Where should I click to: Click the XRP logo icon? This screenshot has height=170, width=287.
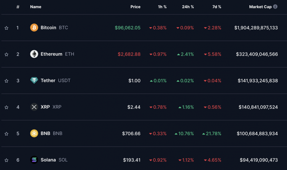(34, 107)
